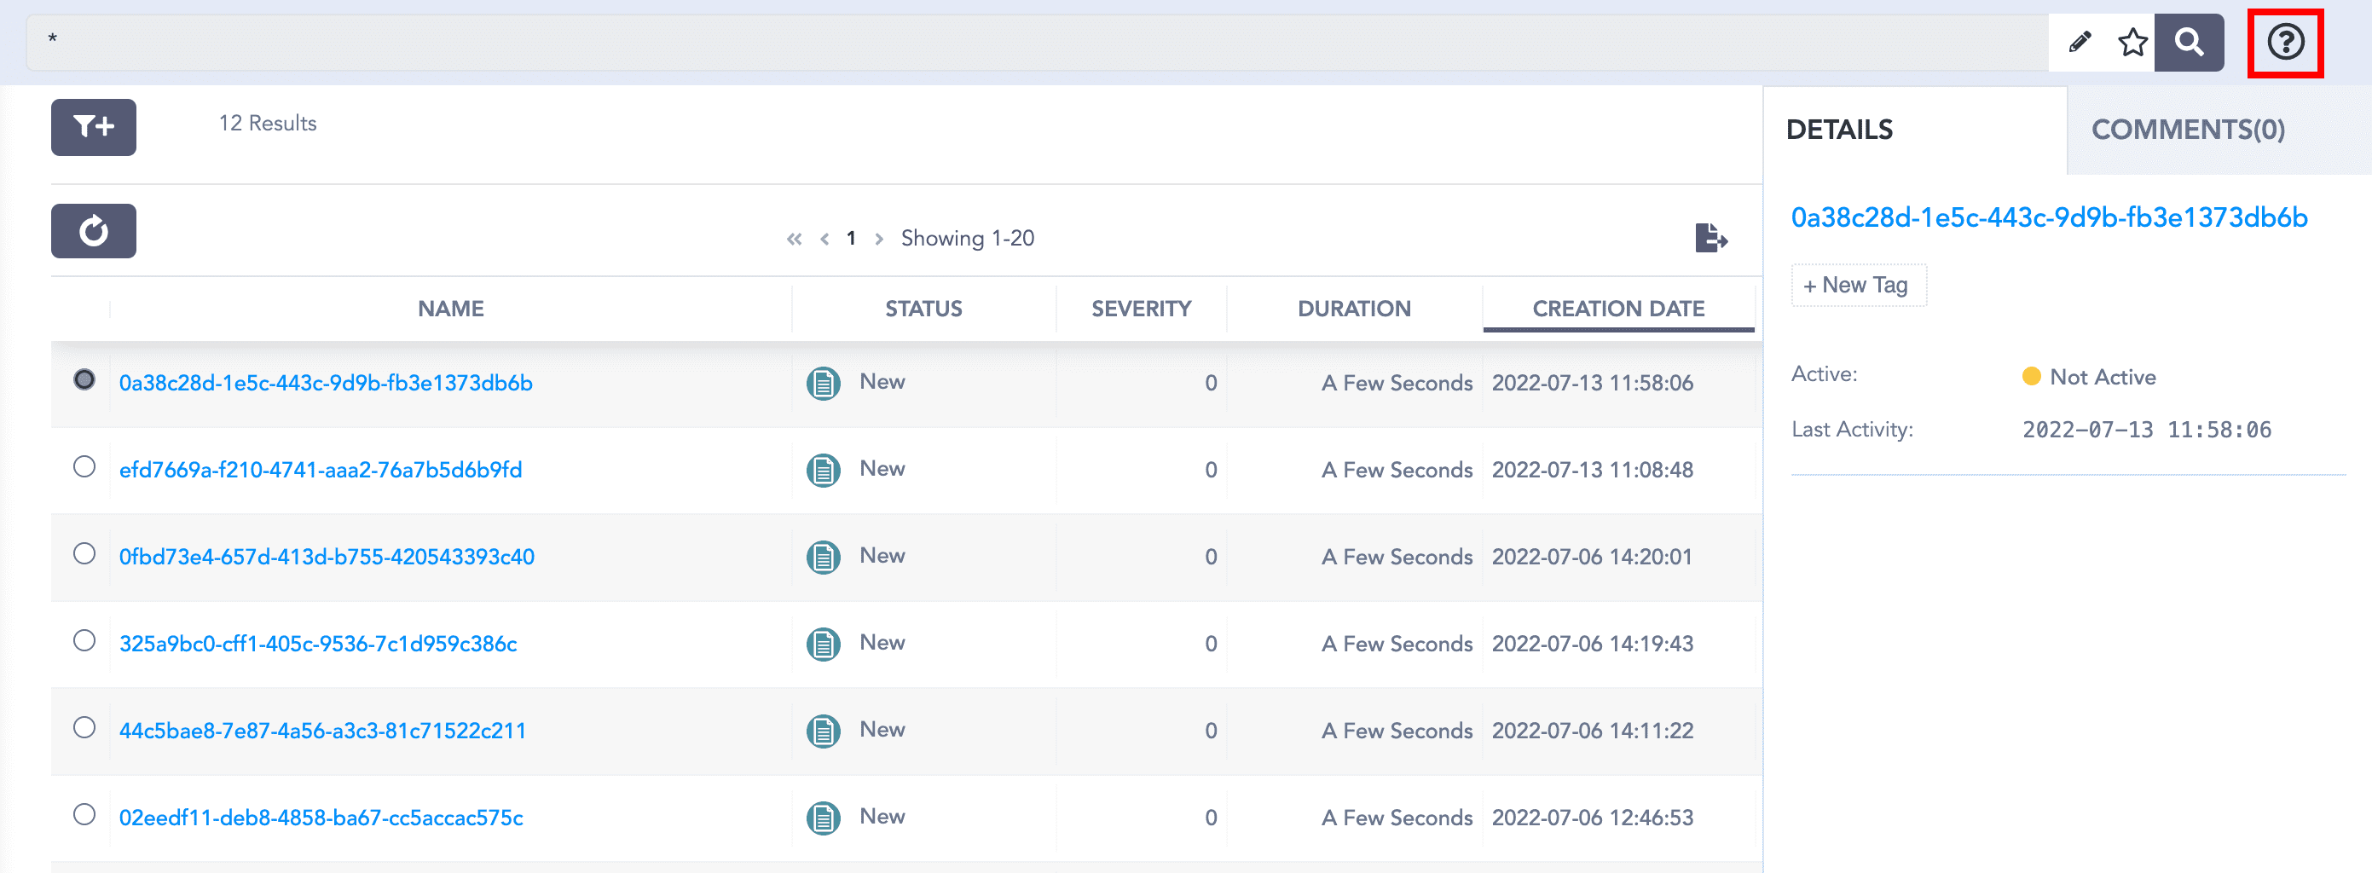Viewport: 2372px width, 873px height.
Task: Open incident 325a9bc0-cff1-405c-9536-7c1d959c386c link
Action: click(318, 644)
